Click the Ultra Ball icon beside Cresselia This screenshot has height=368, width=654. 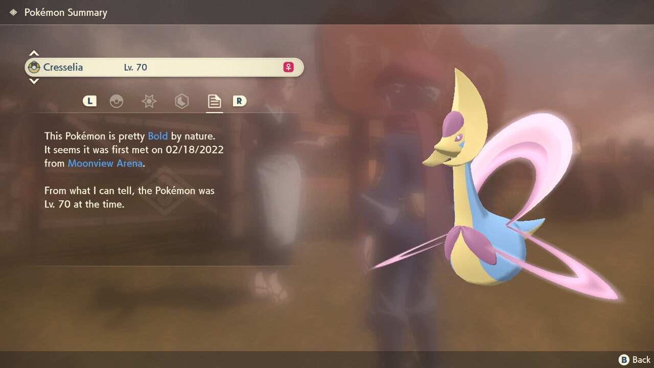34,67
